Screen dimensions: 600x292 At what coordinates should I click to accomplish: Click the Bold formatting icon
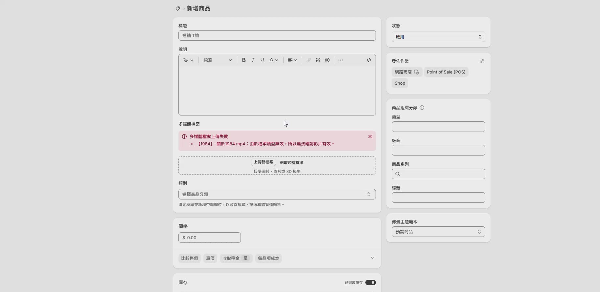point(243,60)
